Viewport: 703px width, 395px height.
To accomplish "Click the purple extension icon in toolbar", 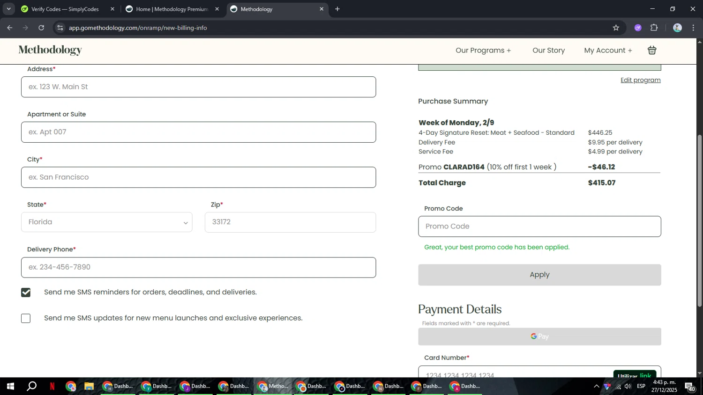I will [638, 28].
